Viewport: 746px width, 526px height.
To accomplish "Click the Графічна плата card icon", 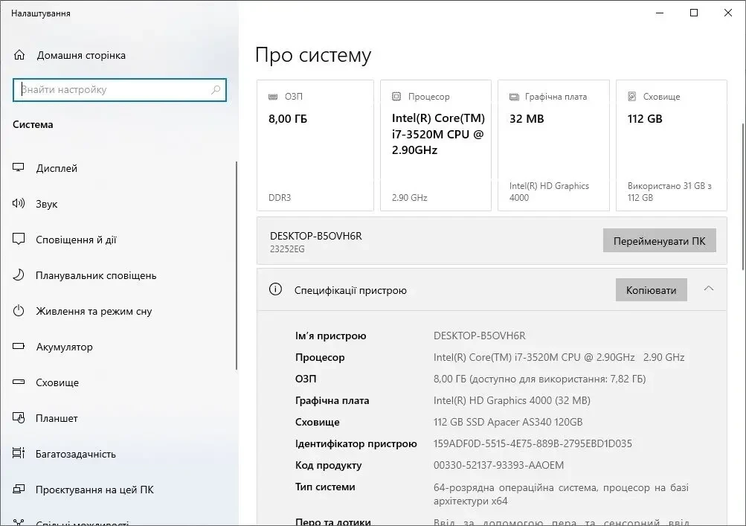I will (x=514, y=97).
